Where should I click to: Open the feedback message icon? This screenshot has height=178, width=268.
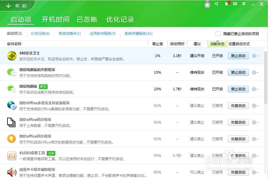(235, 4)
